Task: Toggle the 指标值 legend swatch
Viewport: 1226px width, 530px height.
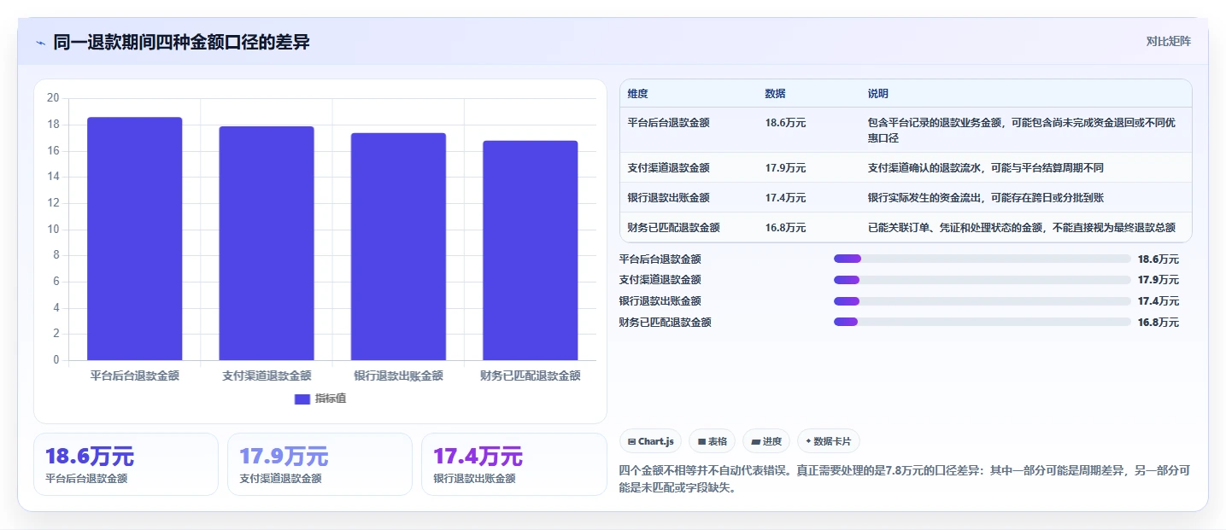Action: [x=302, y=399]
